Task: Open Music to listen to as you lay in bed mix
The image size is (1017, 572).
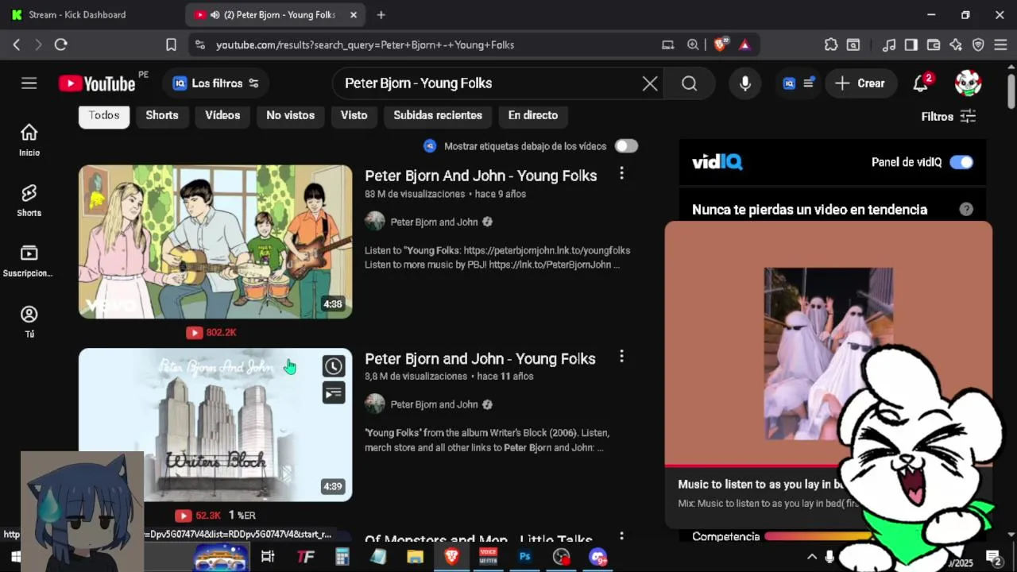Action: 760,484
